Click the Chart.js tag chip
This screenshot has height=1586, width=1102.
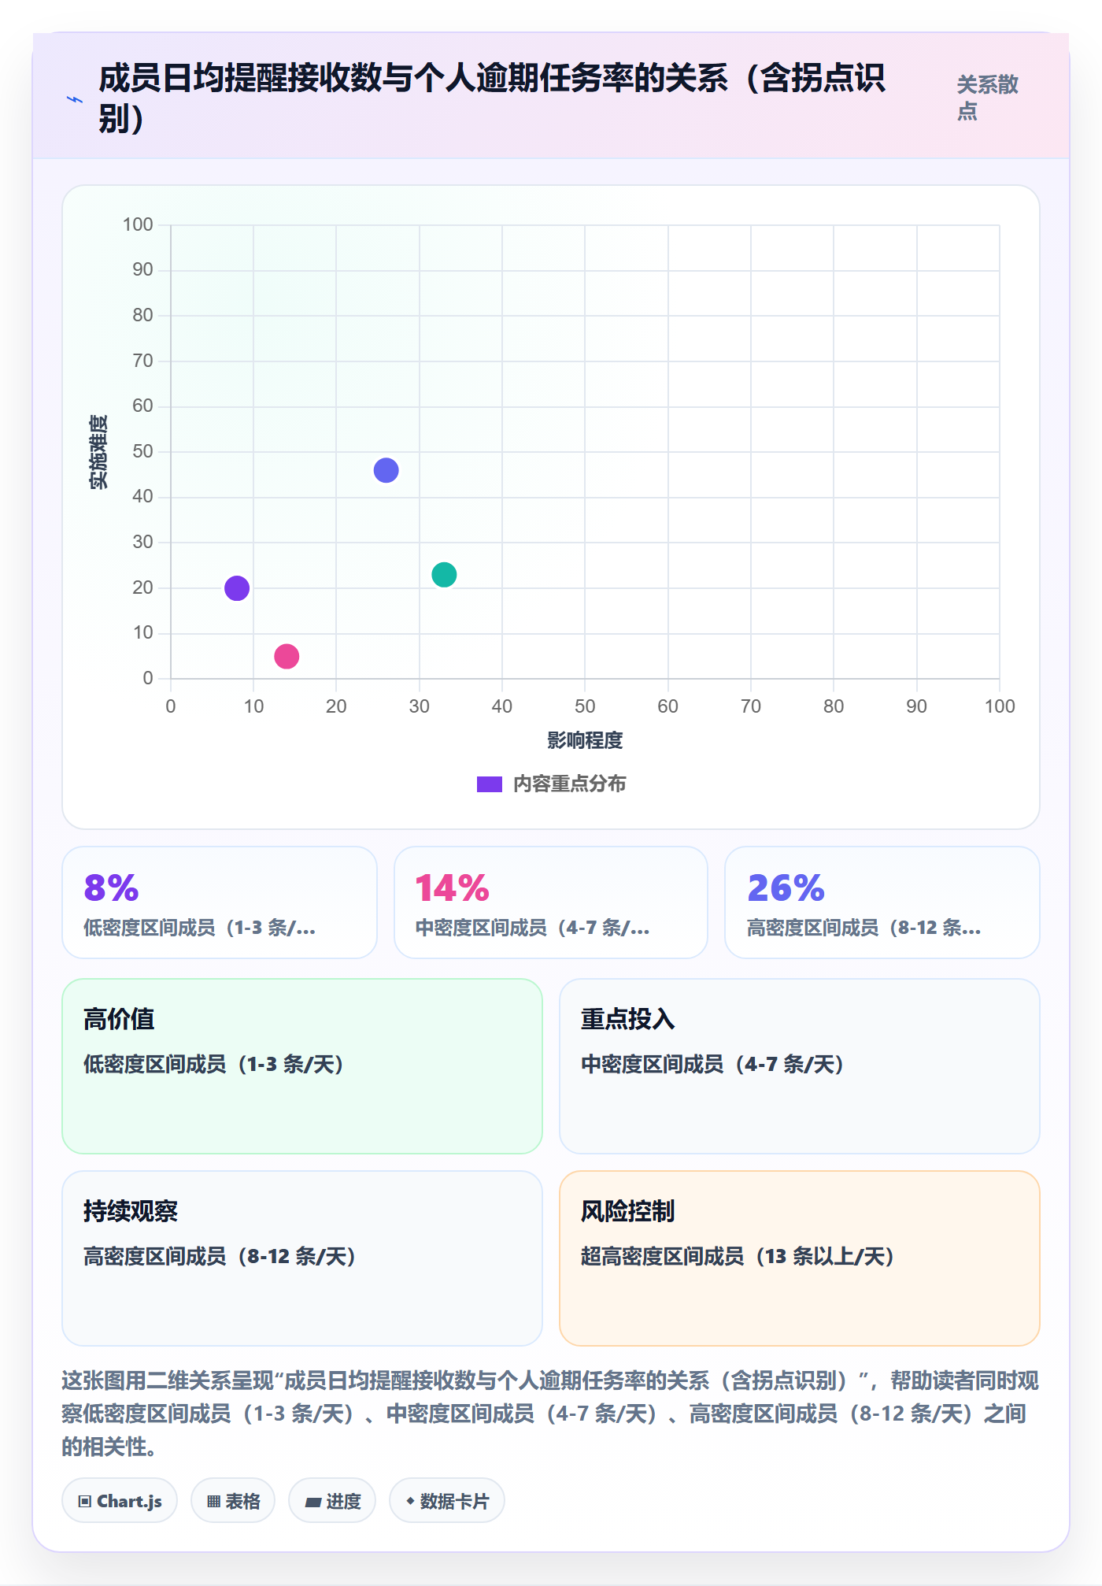click(x=120, y=1501)
